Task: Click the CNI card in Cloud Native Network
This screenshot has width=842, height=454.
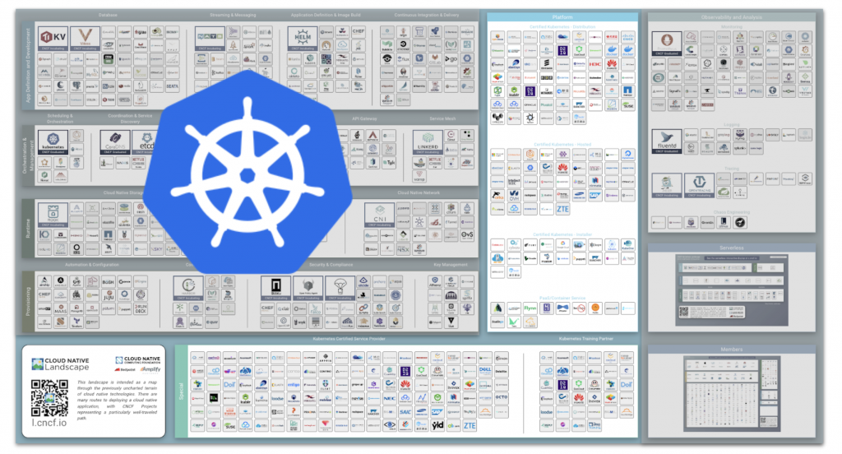Action: pyautogui.click(x=380, y=215)
